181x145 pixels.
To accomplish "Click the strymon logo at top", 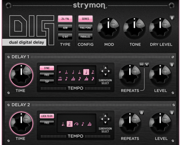I will coord(90,5).
